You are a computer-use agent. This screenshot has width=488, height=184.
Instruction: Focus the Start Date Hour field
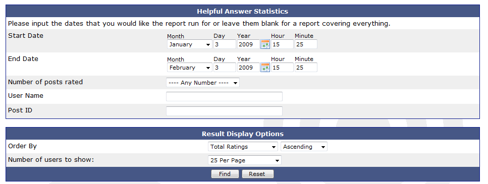click(x=282, y=44)
